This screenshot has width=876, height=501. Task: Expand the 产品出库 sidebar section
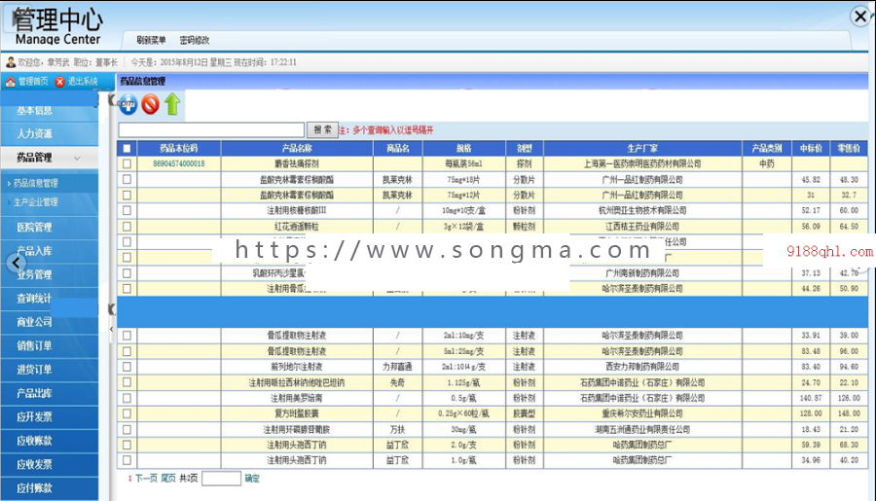(50, 393)
